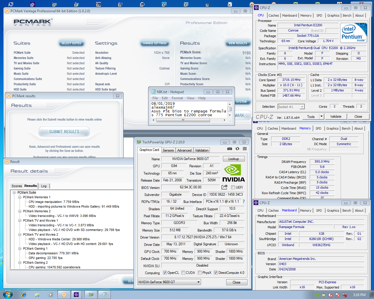Open the Windows Start orb
The height and width of the screenshot is (299, 374).
8,294
